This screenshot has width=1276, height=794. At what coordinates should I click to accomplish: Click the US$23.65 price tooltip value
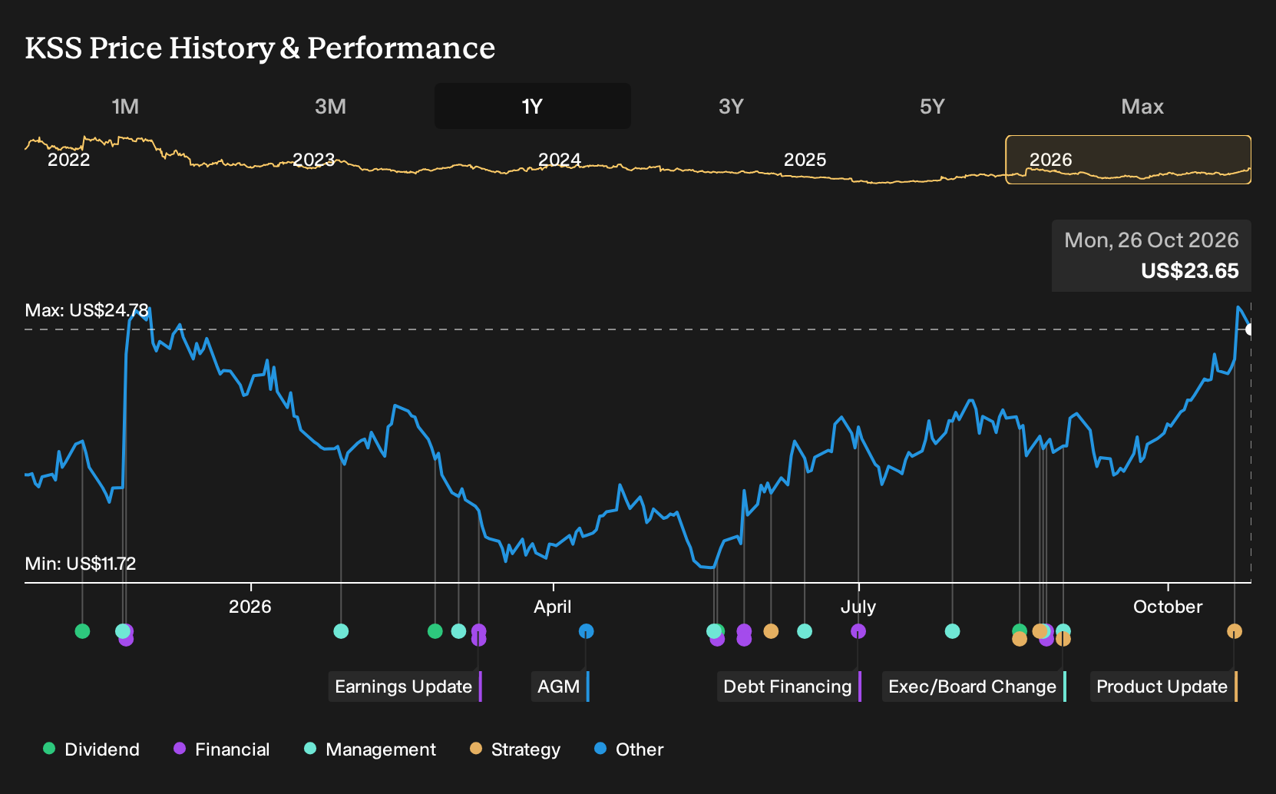click(1190, 271)
